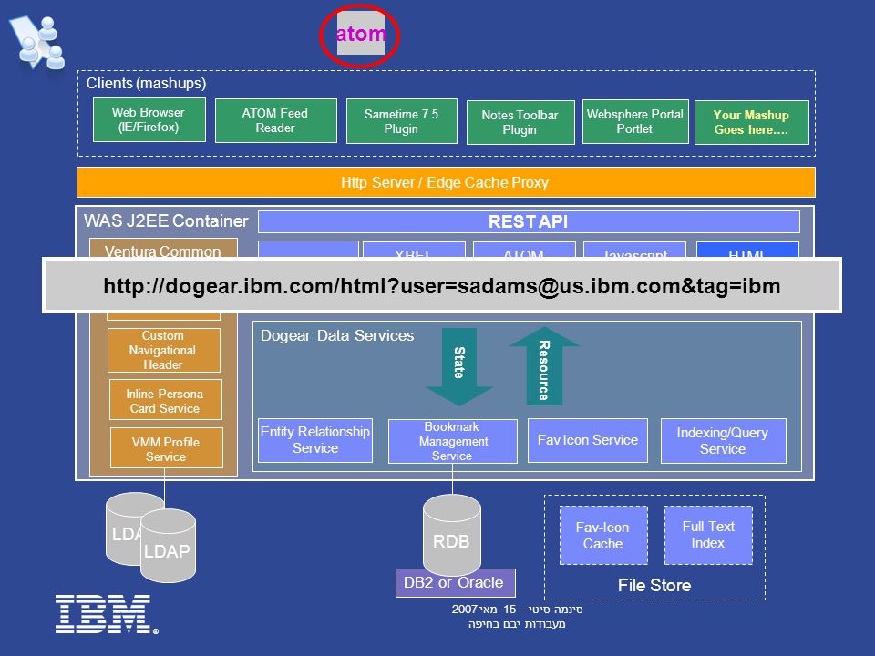Click the 2007 date footer text

click(517, 610)
